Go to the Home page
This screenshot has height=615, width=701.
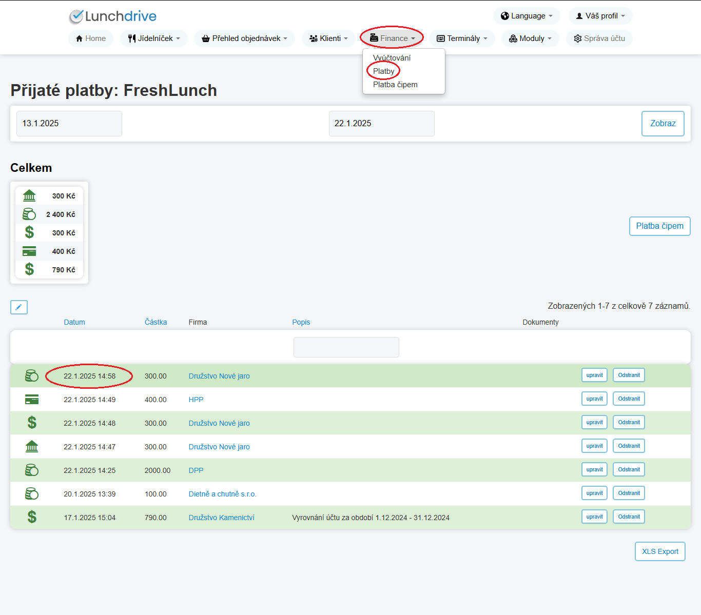(91, 38)
